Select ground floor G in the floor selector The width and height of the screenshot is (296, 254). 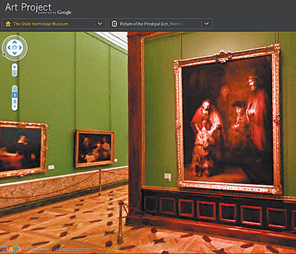(14, 101)
